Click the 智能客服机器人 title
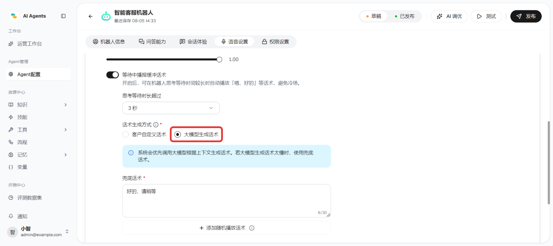Image resolution: width=553 pixels, height=246 pixels. click(x=134, y=13)
